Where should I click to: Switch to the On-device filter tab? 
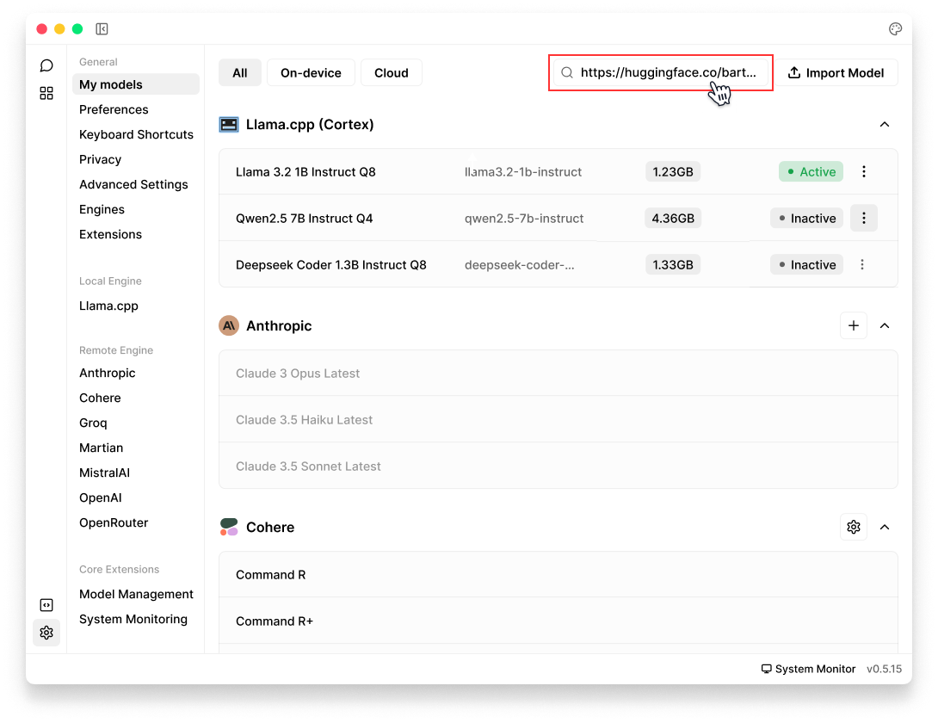(311, 73)
